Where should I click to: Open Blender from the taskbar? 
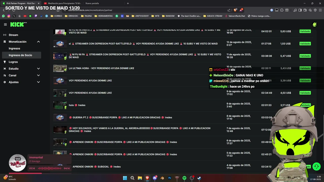(162, 178)
